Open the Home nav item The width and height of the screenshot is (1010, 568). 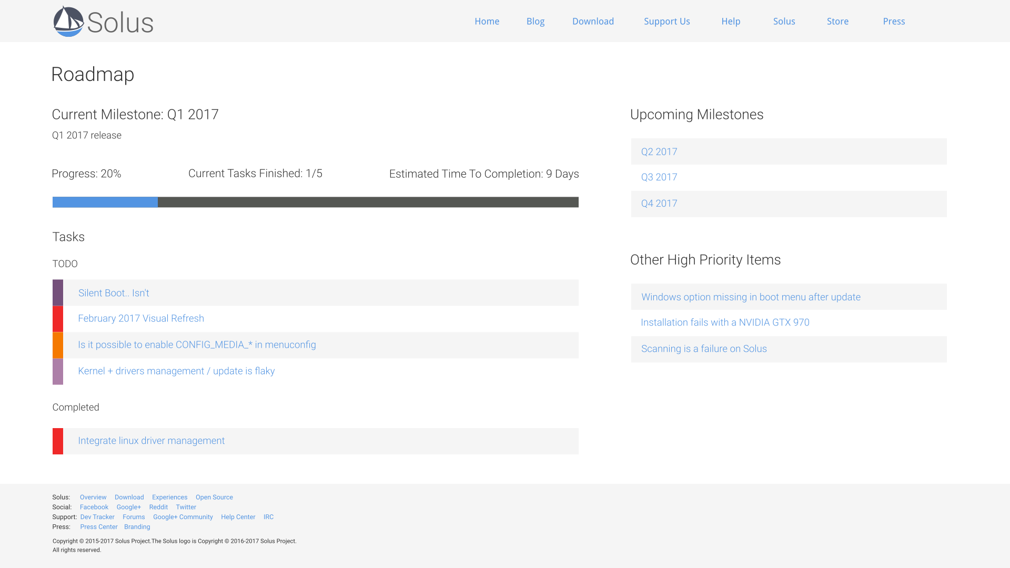(487, 22)
